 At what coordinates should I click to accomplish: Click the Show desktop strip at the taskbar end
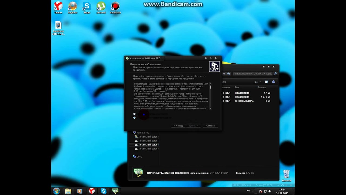(293, 191)
